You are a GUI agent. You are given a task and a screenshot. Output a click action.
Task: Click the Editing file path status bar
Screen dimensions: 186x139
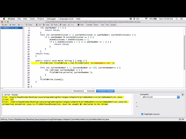55,119
